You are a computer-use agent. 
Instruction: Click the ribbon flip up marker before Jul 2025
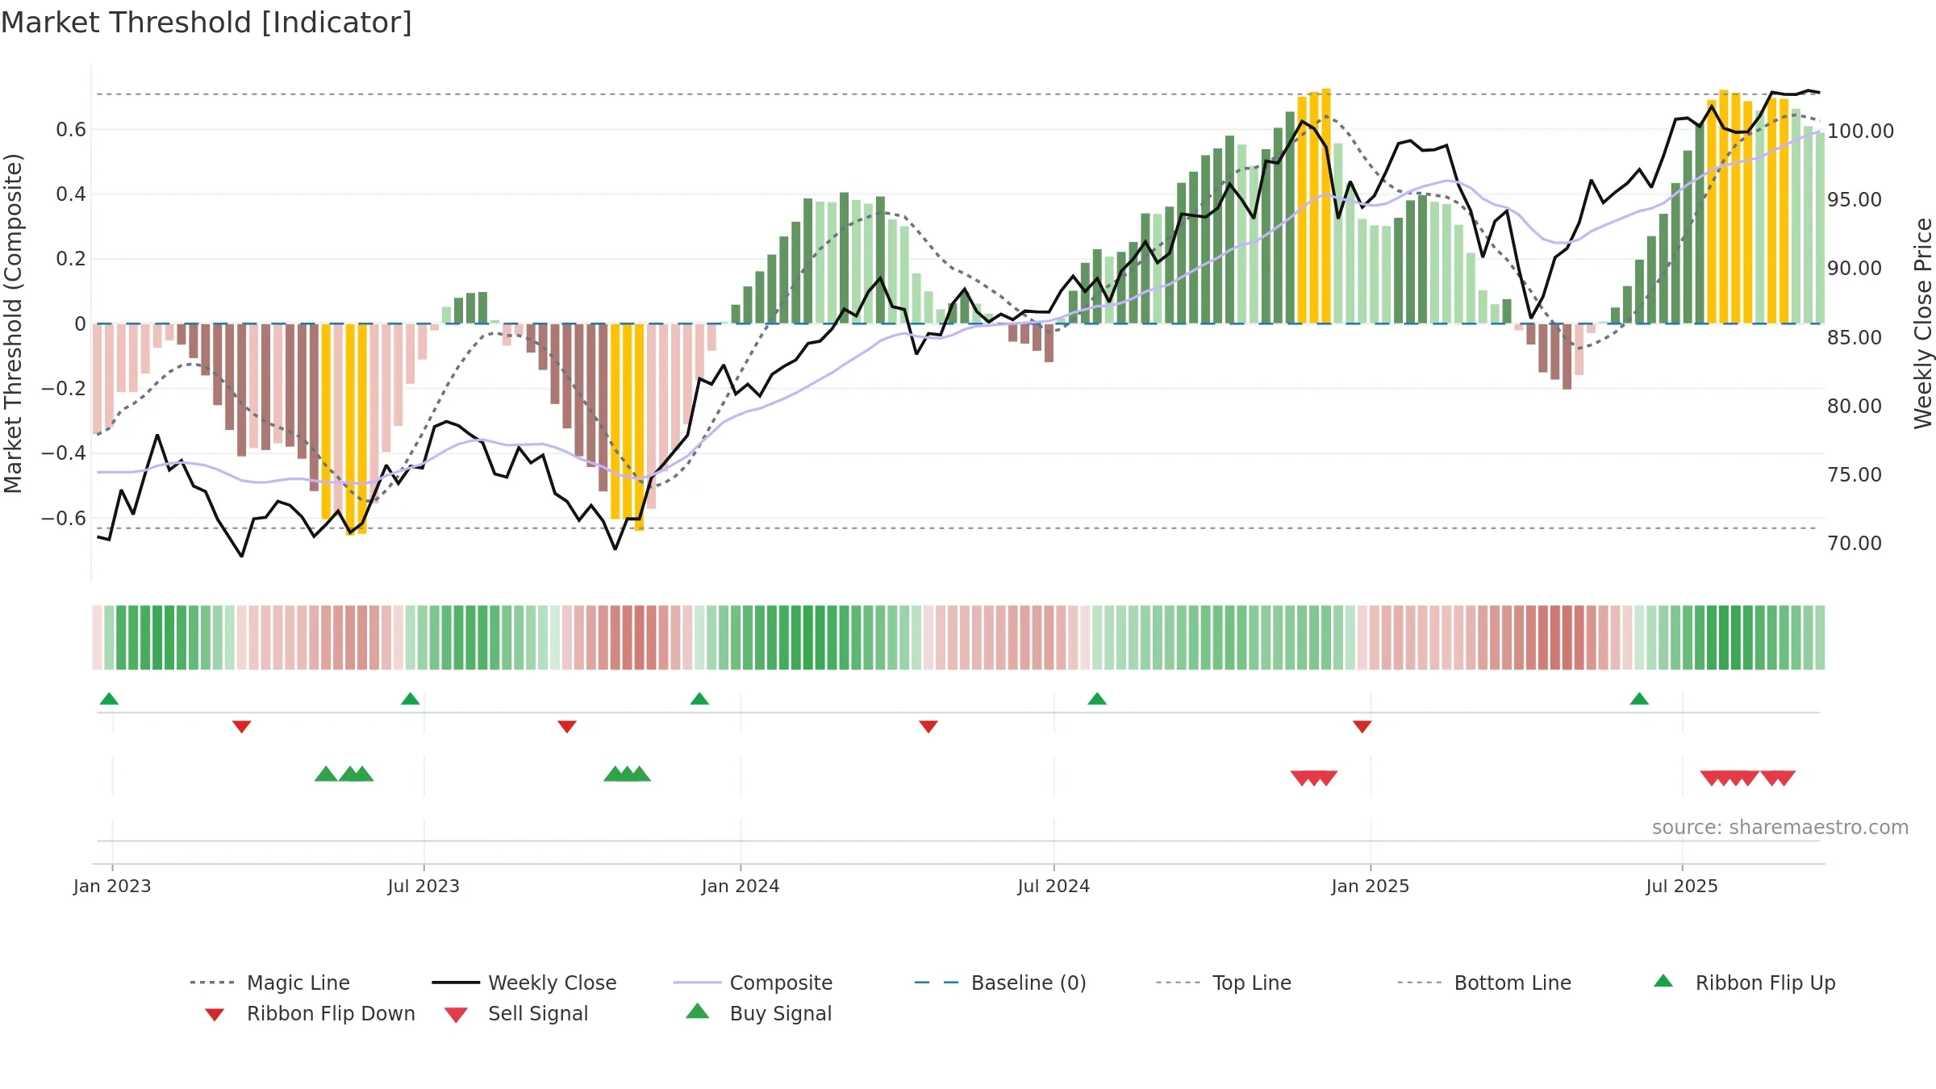1639,699
